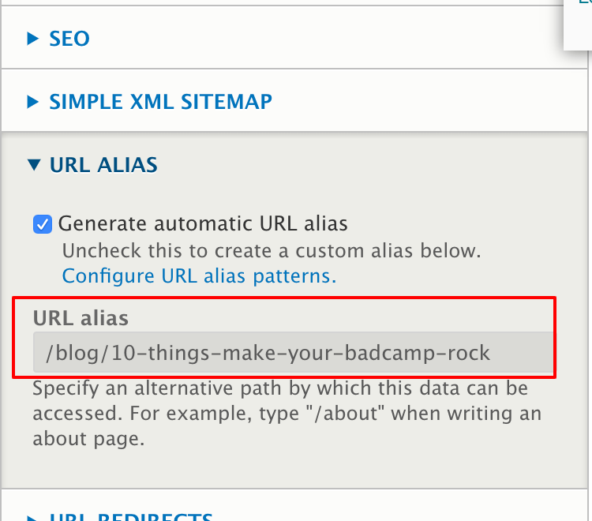Expand the URL Redirects section triangle
The height and width of the screenshot is (521, 592).
tap(32, 517)
